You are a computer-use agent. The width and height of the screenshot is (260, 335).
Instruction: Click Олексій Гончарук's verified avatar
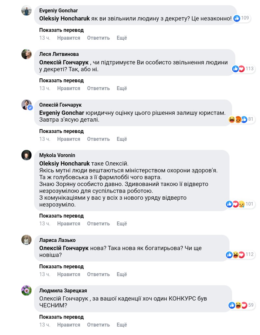point(27,105)
